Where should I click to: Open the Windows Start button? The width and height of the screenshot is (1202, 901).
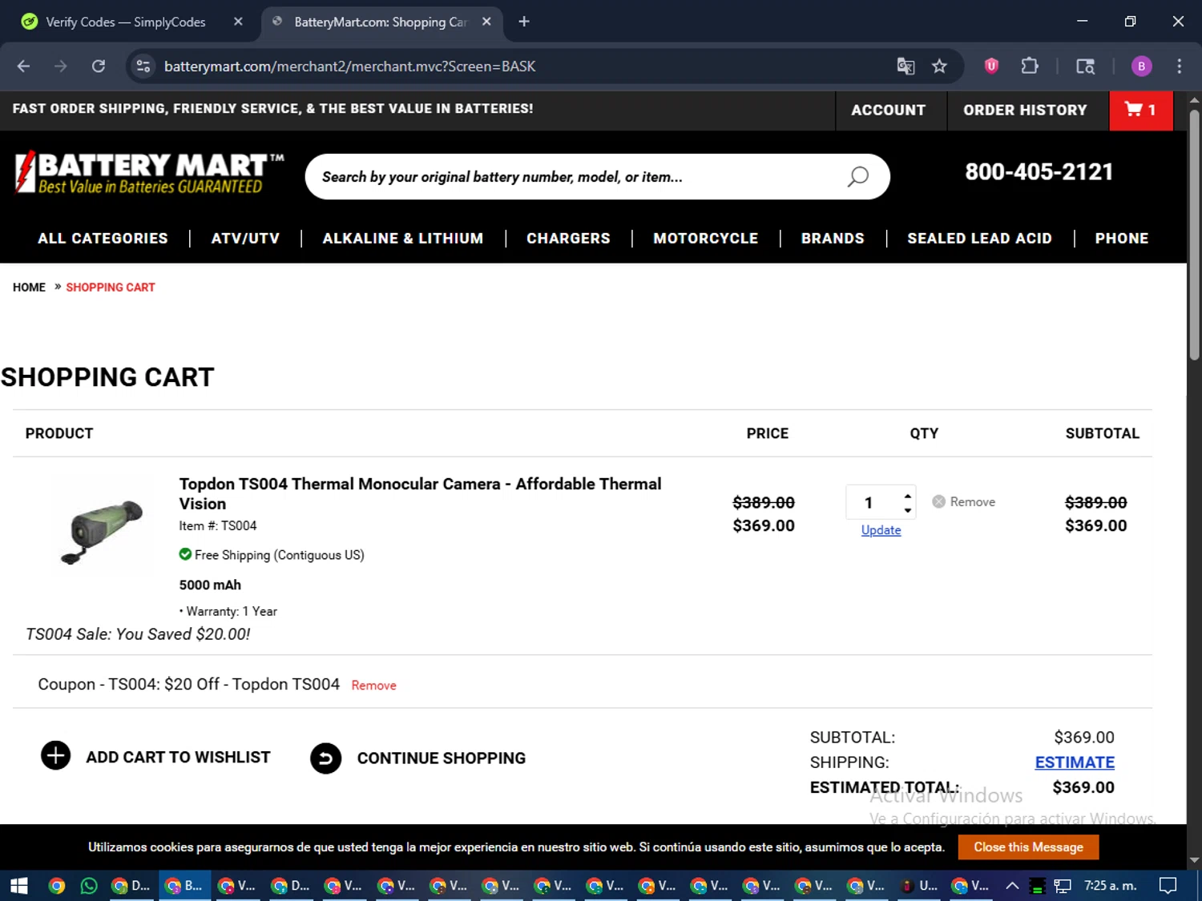pos(19,886)
